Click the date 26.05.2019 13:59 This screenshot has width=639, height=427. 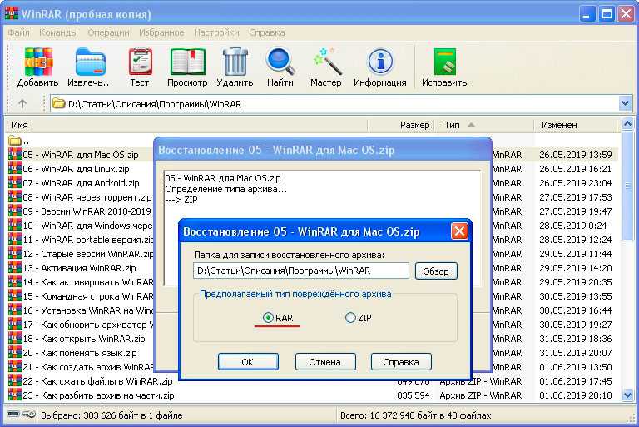576,155
